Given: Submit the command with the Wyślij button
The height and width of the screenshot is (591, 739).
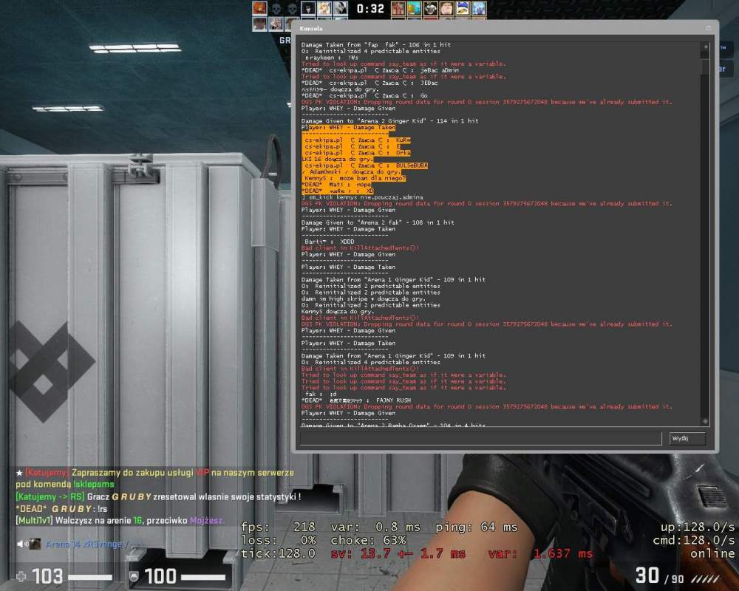Looking at the screenshot, I should pos(687,438).
